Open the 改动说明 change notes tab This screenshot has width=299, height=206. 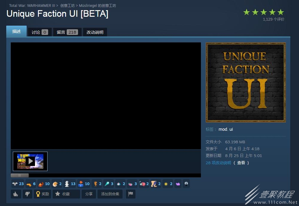[x=95, y=32]
